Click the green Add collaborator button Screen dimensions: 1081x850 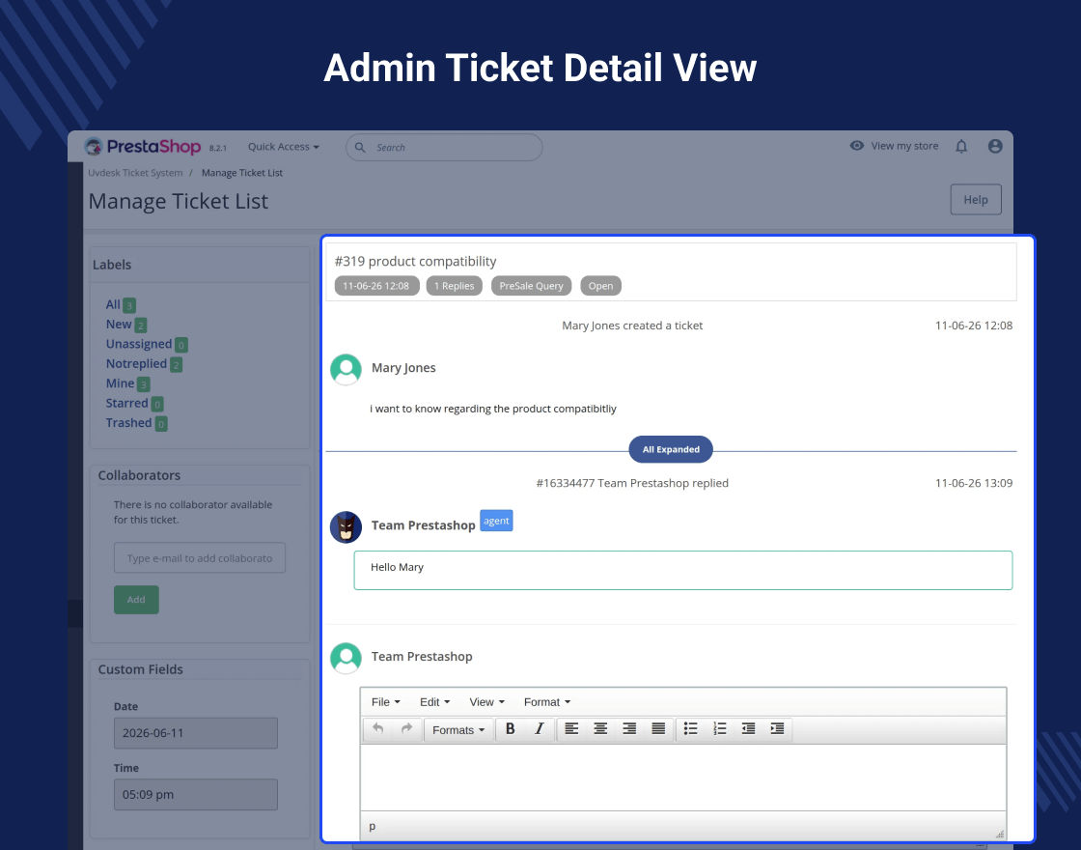[136, 600]
